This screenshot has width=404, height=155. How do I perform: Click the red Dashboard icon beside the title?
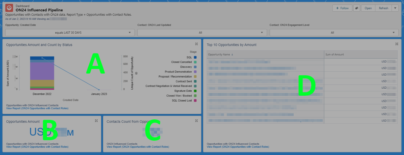pyautogui.click(x=9, y=8)
